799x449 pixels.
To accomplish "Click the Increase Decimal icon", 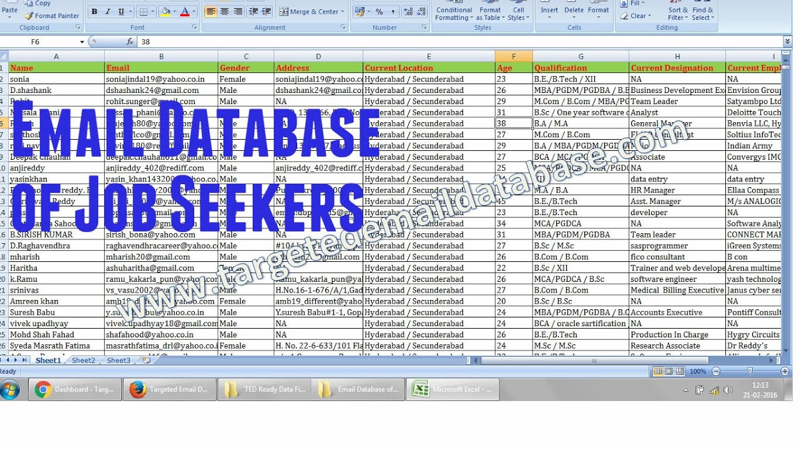I will (408, 11).
